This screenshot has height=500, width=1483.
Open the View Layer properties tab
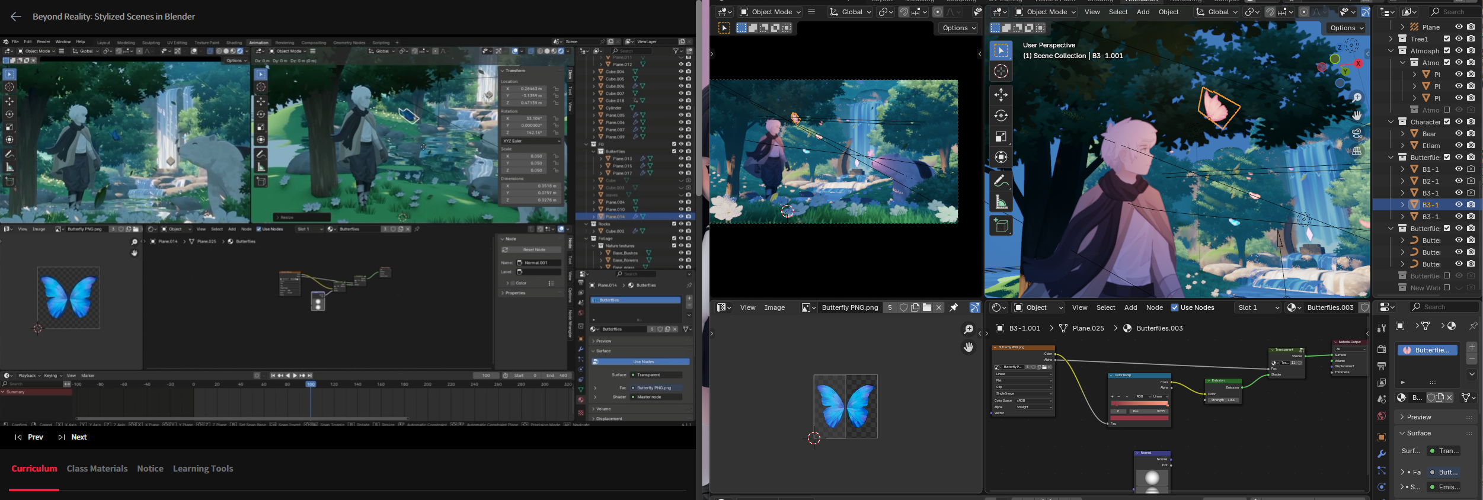1382,383
